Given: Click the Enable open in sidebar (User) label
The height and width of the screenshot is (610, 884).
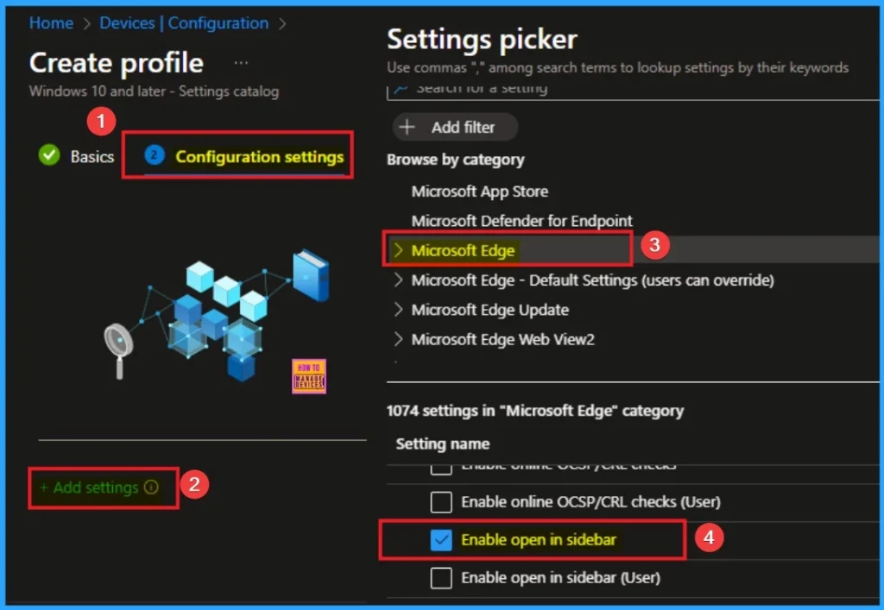Looking at the screenshot, I should 560,578.
